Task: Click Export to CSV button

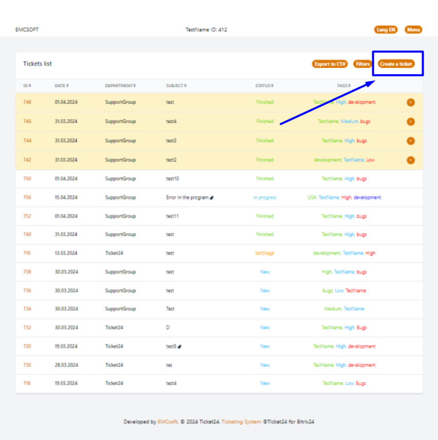Action: click(330, 64)
